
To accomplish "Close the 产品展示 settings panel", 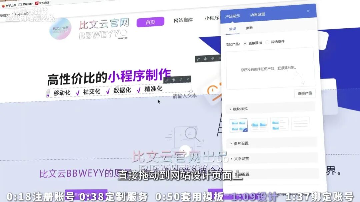I will 308,11.
